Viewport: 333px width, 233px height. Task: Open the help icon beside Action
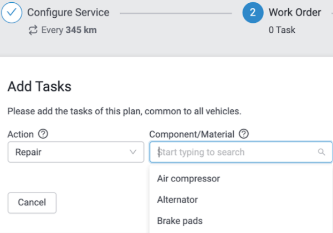(x=43, y=134)
